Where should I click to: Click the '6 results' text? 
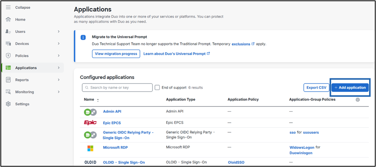tap(196, 88)
